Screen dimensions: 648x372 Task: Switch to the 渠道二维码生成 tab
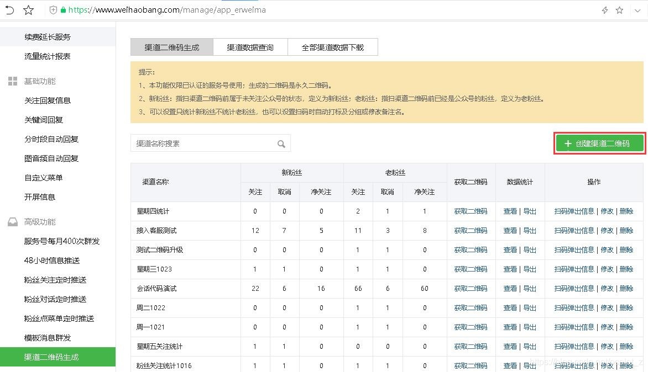click(x=172, y=47)
